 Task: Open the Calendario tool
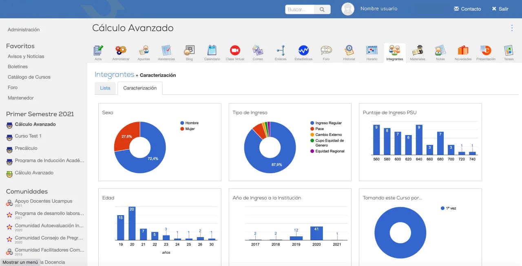pyautogui.click(x=212, y=52)
